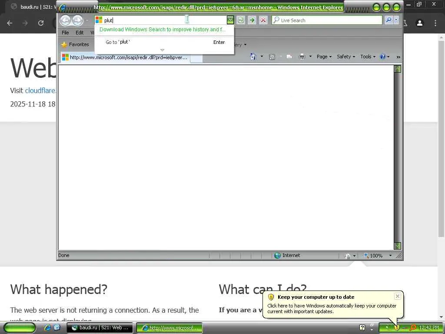Expand autocomplete list with small down triangle
The image size is (445, 334).
coord(163,50)
